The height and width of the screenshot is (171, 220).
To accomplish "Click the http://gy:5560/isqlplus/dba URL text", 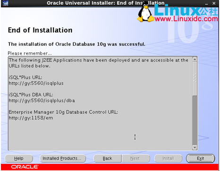I will tap(42, 101).
